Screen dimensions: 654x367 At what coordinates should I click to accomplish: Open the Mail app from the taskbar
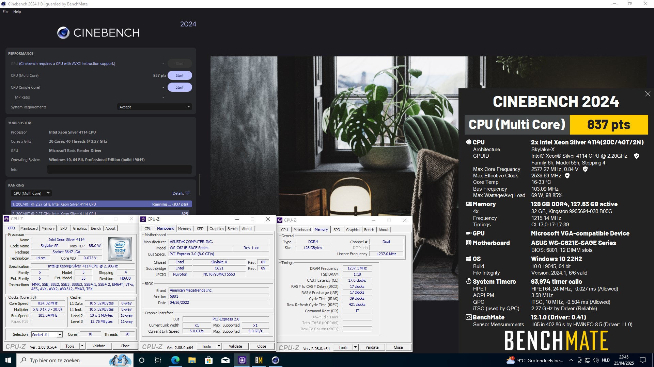tap(225, 360)
